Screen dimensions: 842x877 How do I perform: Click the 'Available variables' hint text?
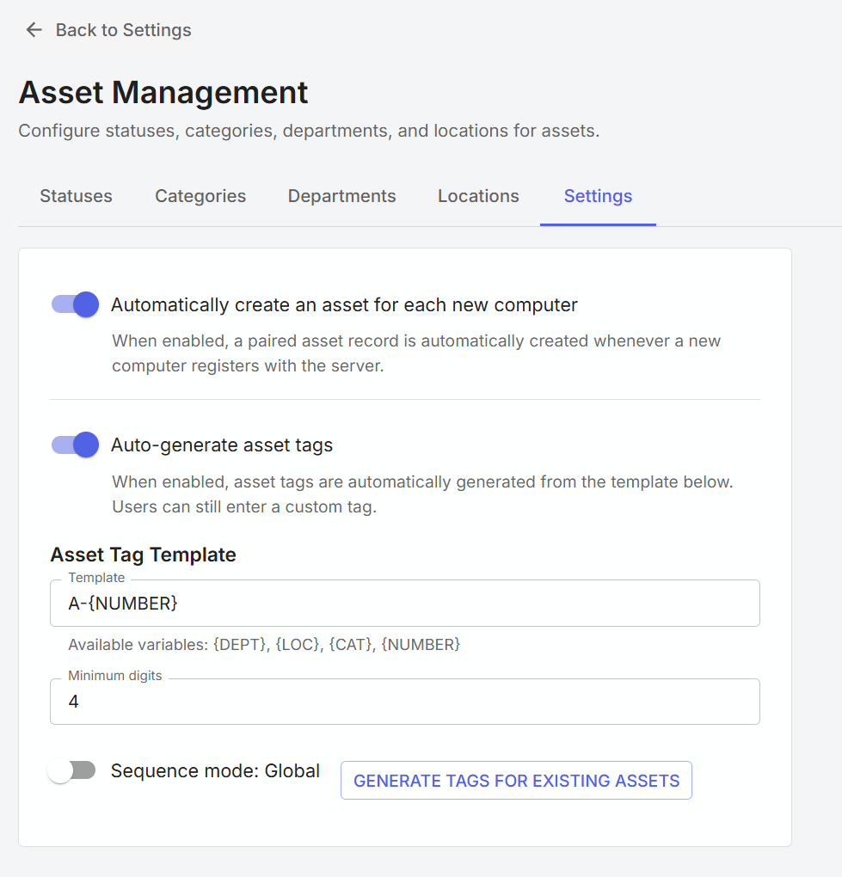click(264, 644)
